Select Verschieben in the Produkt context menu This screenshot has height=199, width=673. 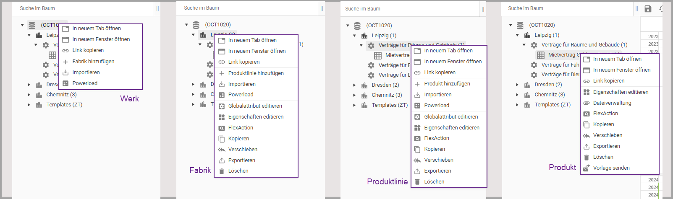coord(608,135)
